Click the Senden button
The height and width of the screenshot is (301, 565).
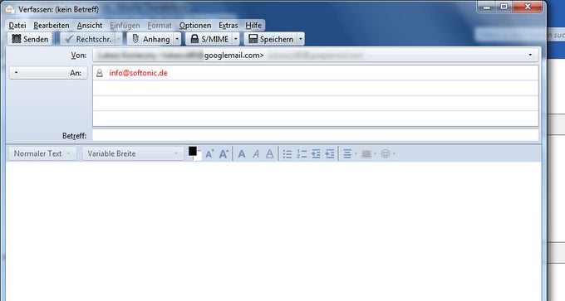point(30,39)
